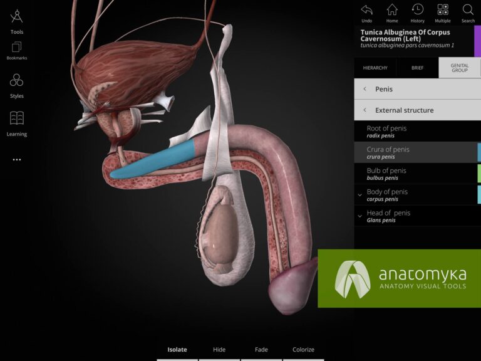Expand the Head of penis item
This screenshot has height=361, width=481.
coord(359,216)
